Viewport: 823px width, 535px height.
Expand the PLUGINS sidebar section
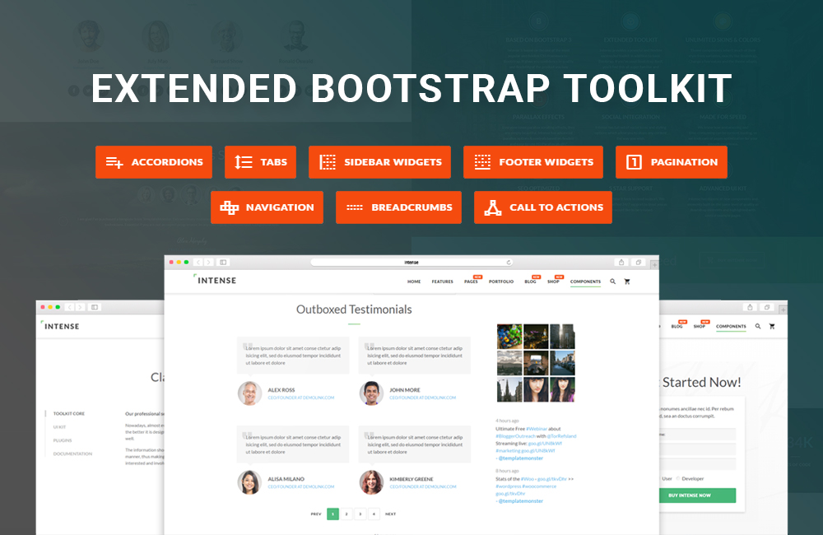coord(63,440)
